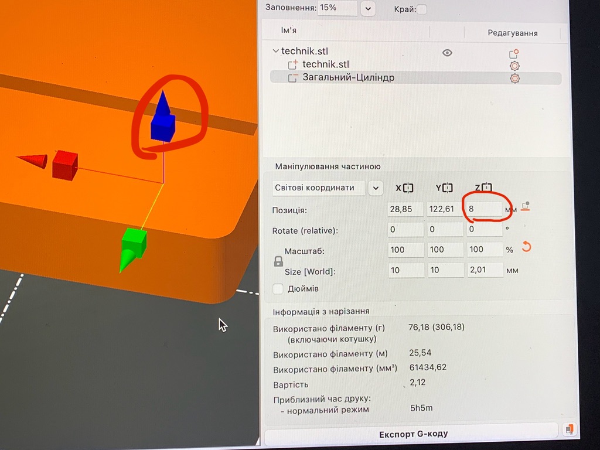The width and height of the screenshot is (600, 450).
Task: Click the Масштаб Z field
Action: (x=485, y=250)
